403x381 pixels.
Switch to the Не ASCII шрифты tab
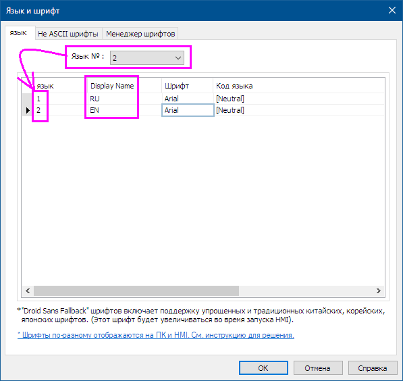point(68,34)
